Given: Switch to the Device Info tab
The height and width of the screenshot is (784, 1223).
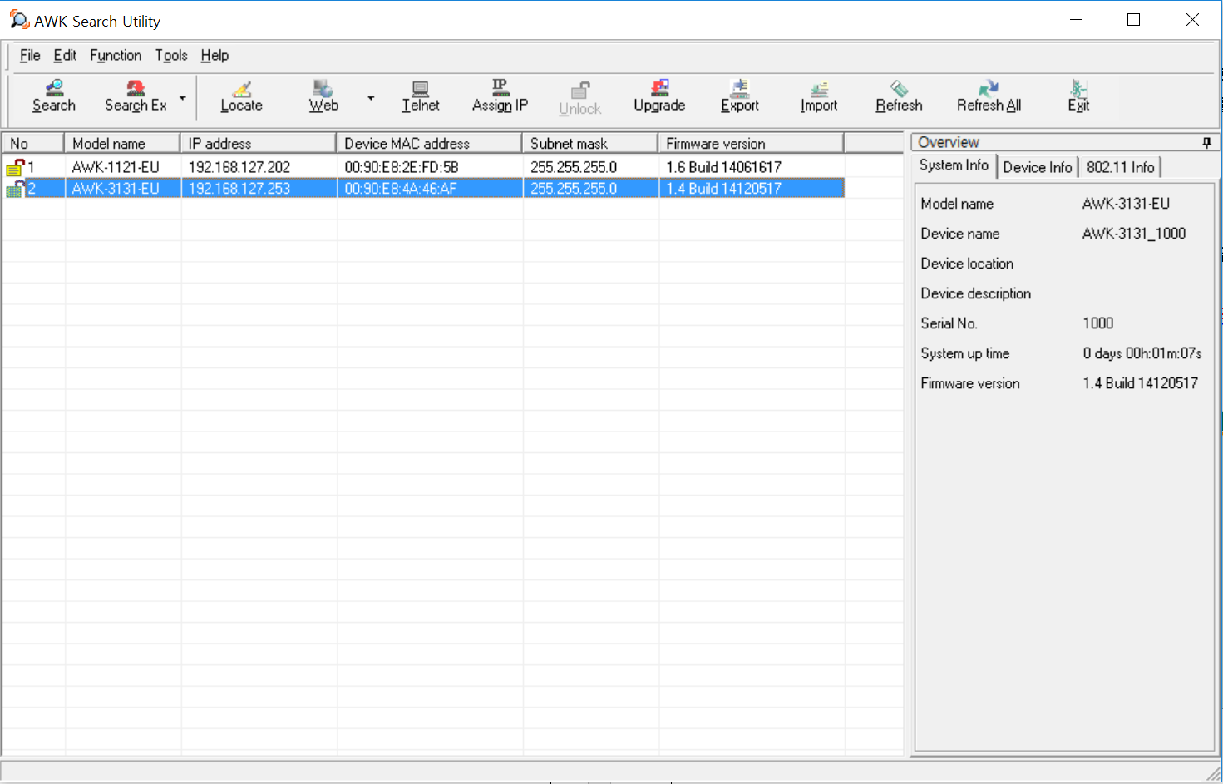Looking at the screenshot, I should coord(1038,167).
